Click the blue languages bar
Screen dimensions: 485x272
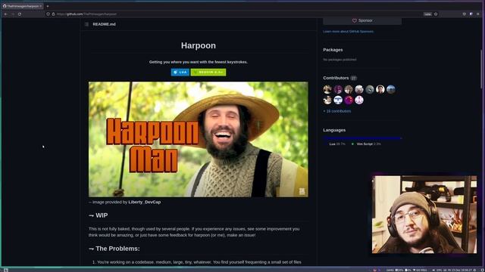coord(362,138)
